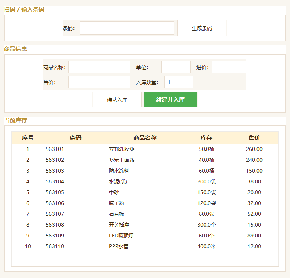Viewport: 290px width, 278px height.
Task: Click stock value 50.0桶
Action: (x=206, y=149)
